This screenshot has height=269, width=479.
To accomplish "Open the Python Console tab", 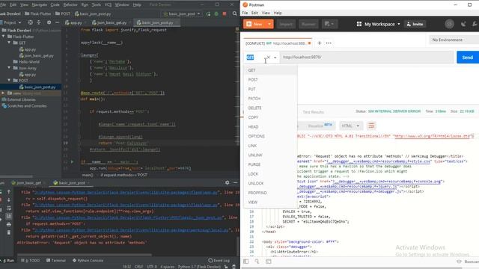I will (88, 261).
